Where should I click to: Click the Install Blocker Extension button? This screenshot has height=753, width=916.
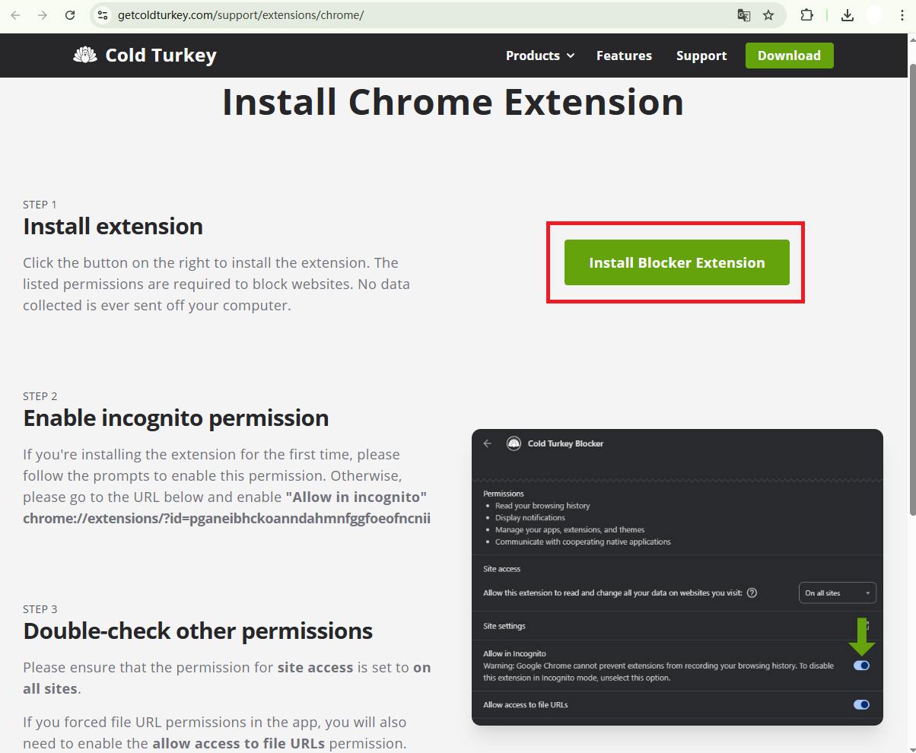pyautogui.click(x=676, y=262)
